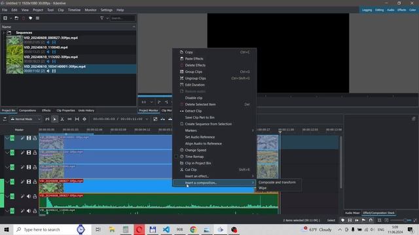Mute the VID_20240610_110040 audio track
The width and height of the screenshot is (419, 235).
pos(29,211)
